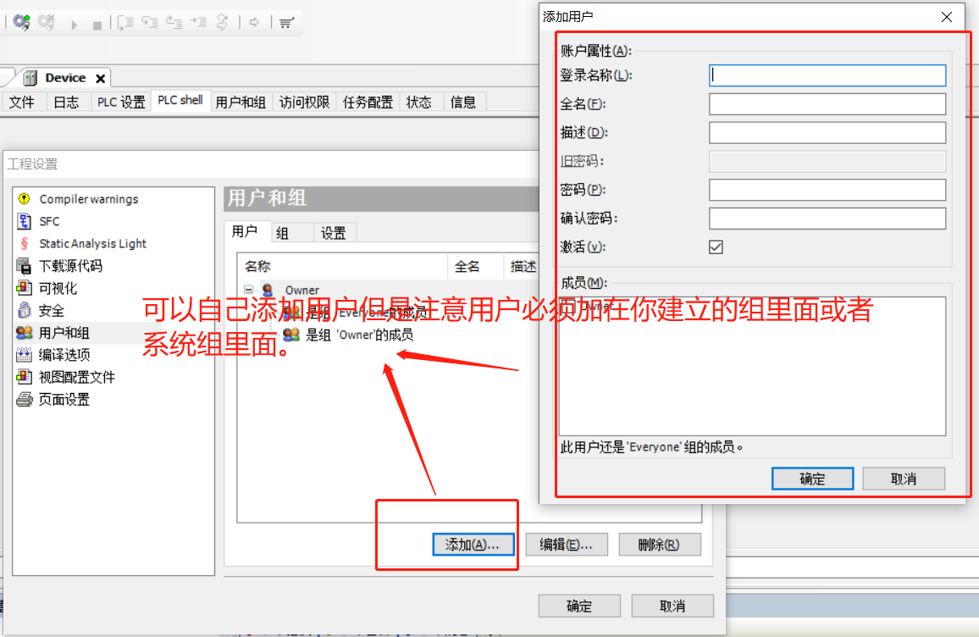Open the 可视化 settings entry

click(58, 289)
